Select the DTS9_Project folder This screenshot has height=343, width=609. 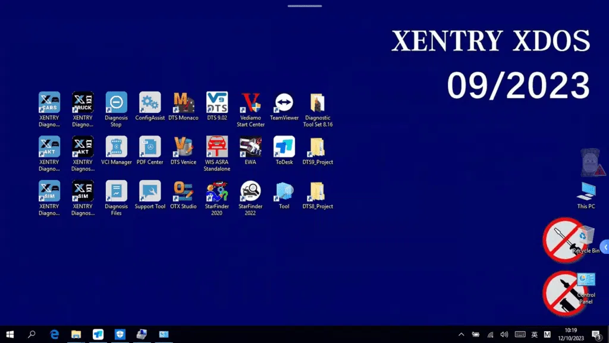point(317,147)
